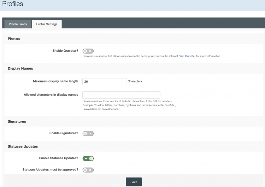Toggle the Enable Gravatar switch

click(88, 51)
